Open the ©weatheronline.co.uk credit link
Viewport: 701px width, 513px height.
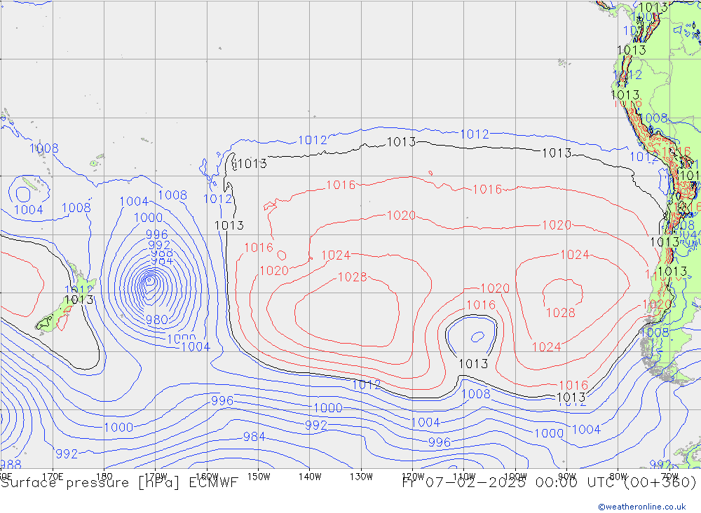[641, 507]
